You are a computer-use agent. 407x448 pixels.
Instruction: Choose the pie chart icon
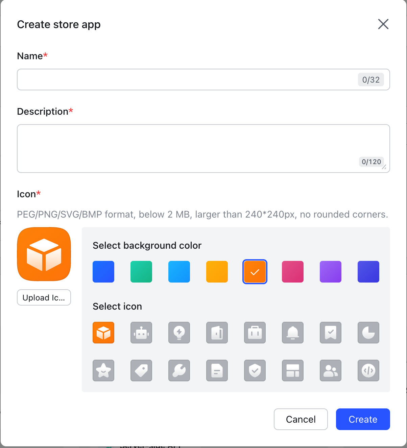coord(368,333)
